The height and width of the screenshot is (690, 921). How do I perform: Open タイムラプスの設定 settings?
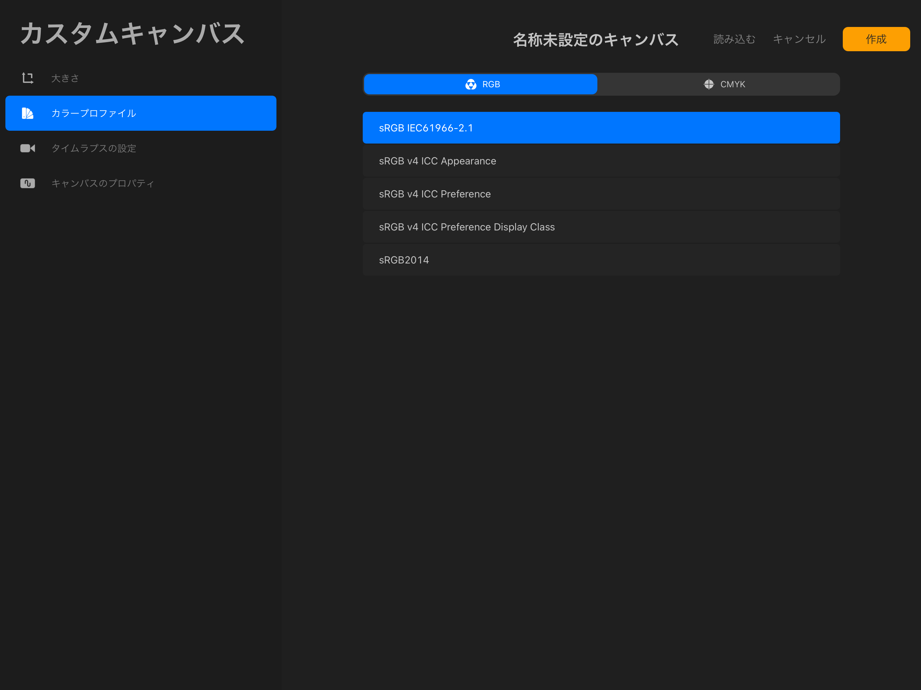tap(141, 148)
